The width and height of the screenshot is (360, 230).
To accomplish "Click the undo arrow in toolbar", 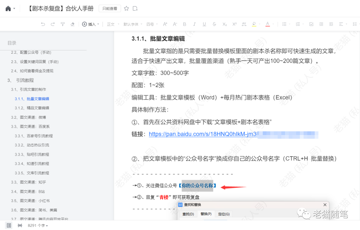I will point(43,24).
